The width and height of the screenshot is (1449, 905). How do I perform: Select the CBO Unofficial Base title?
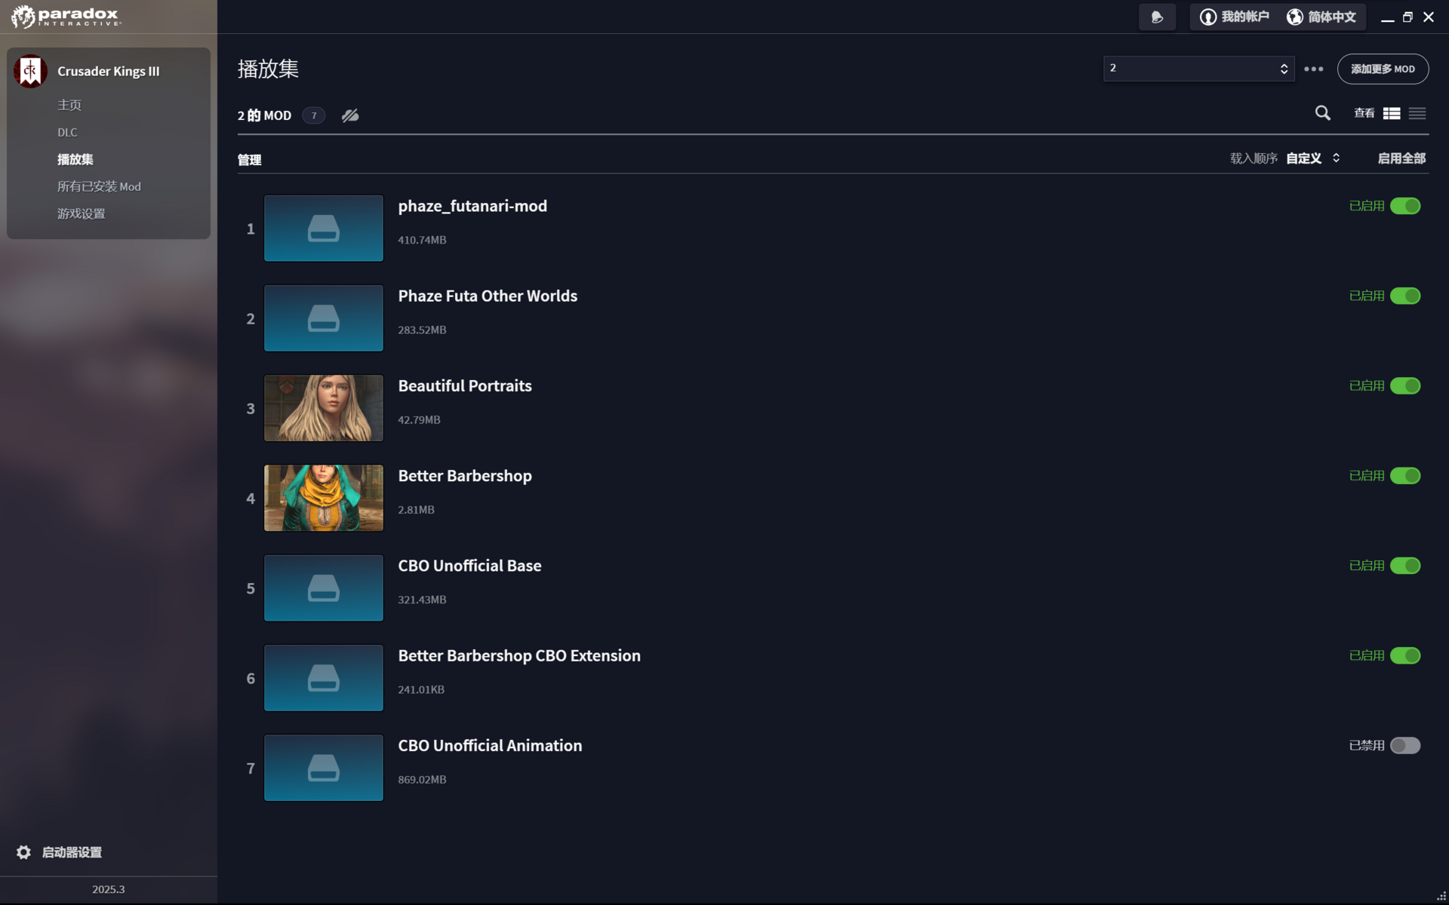(469, 566)
